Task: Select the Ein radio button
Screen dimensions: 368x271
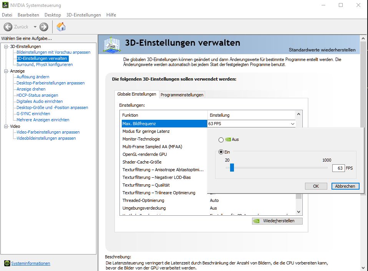Action: point(221,152)
